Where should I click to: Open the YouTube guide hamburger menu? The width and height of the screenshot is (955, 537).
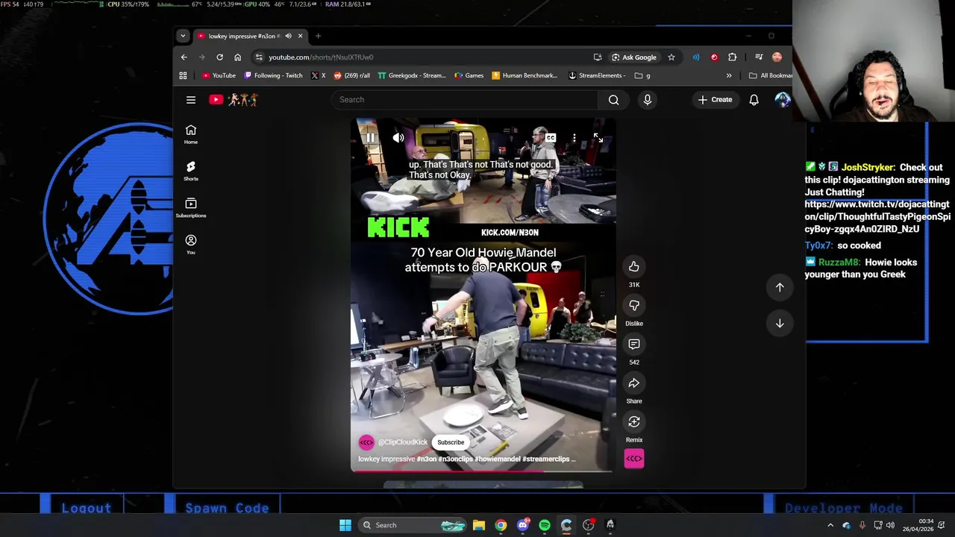tap(191, 99)
